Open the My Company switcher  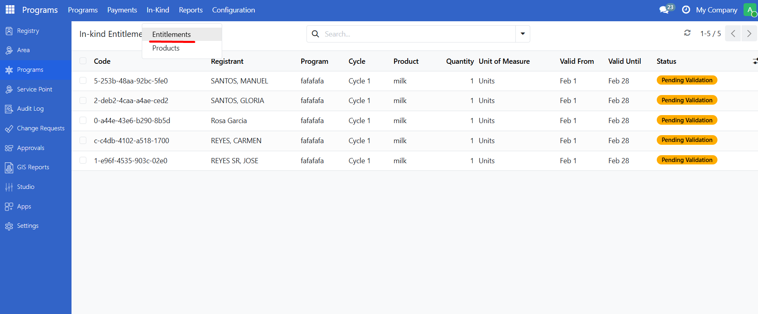coord(716,10)
